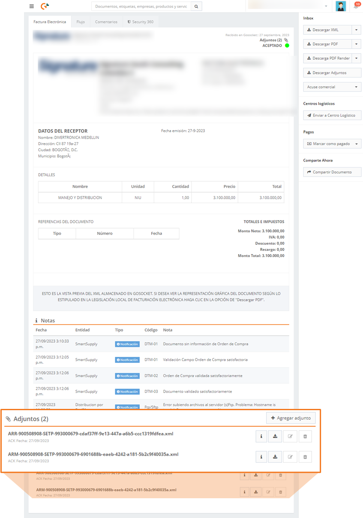The height and width of the screenshot is (518, 363).
Task: Click the note 'Documento validado satisfactoriamente'
Action: pyautogui.click(x=198, y=392)
